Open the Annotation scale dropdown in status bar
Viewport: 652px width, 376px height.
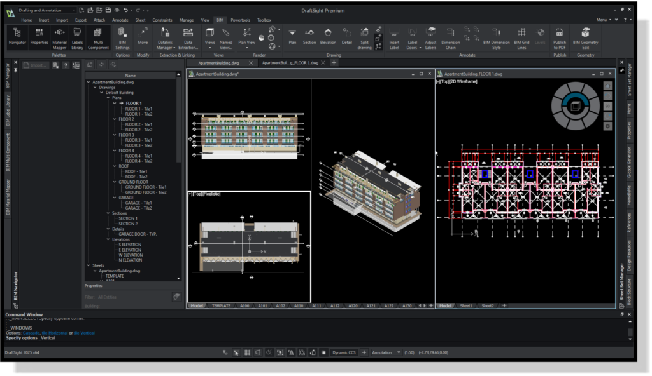point(399,352)
